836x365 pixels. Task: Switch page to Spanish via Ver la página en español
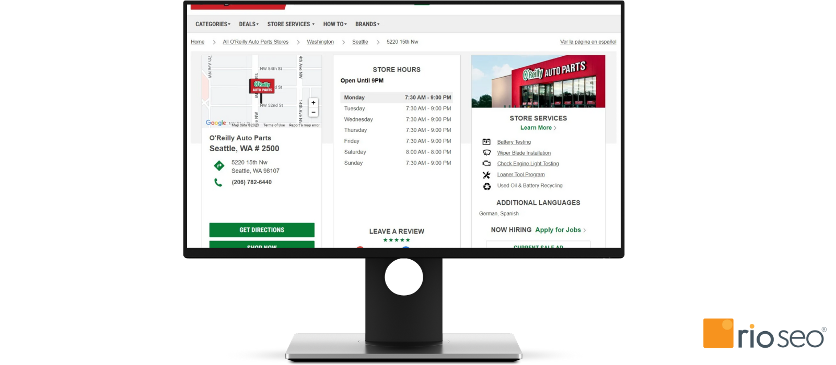[x=588, y=42]
